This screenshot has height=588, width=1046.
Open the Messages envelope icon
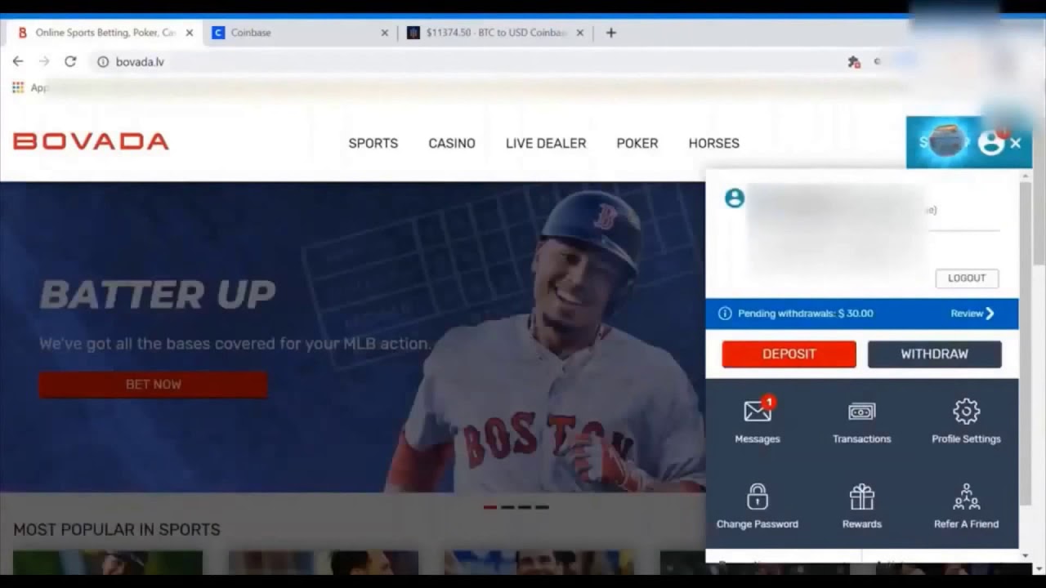pyautogui.click(x=758, y=411)
